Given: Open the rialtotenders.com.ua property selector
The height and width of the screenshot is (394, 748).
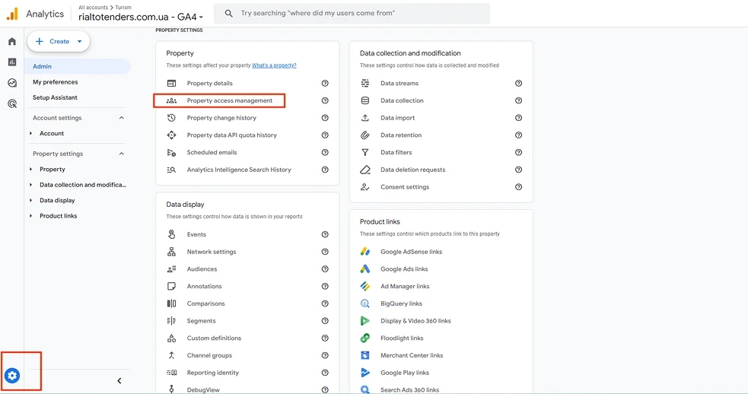Looking at the screenshot, I should (141, 17).
